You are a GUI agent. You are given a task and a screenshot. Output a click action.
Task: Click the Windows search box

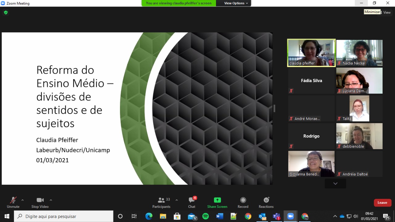tap(64, 216)
